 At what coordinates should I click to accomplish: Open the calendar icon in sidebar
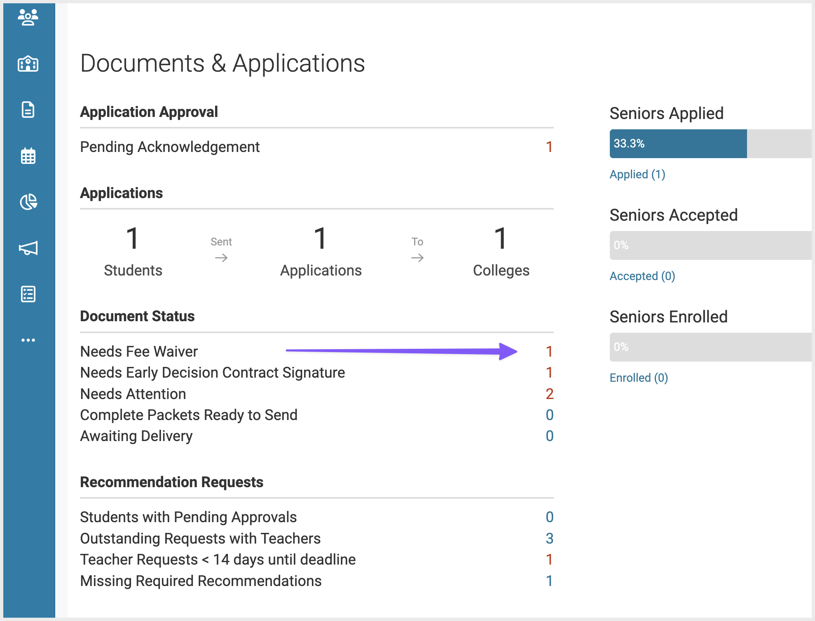pyautogui.click(x=28, y=156)
